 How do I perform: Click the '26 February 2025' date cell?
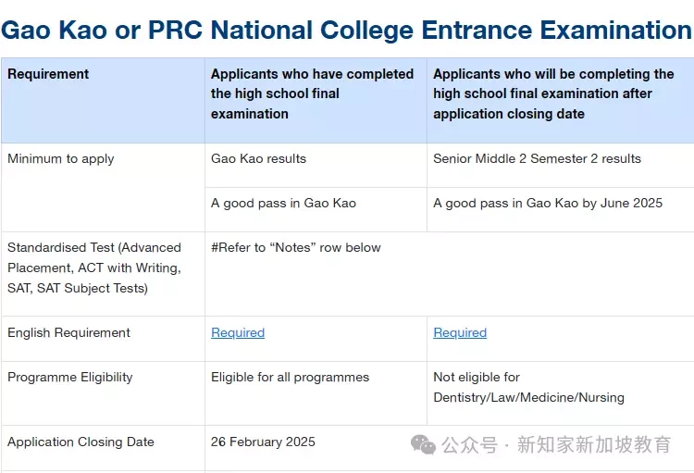click(x=263, y=442)
